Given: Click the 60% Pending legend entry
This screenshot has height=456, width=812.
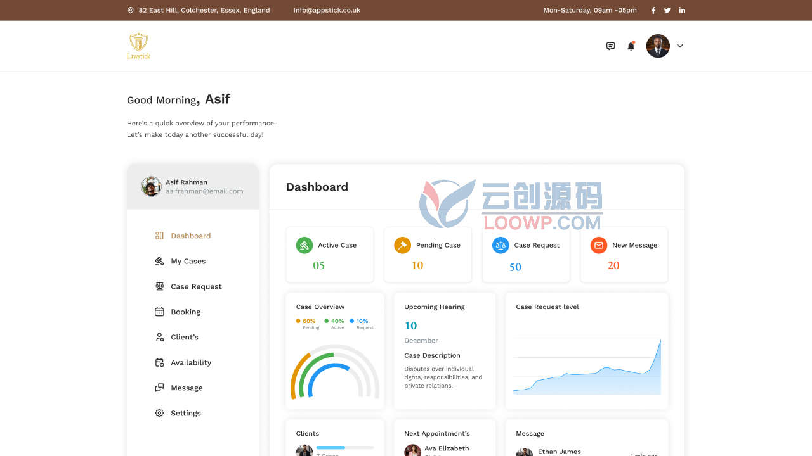Looking at the screenshot, I should pyautogui.click(x=308, y=324).
